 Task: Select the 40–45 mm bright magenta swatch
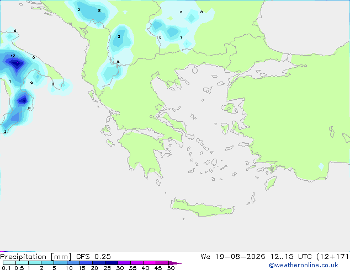point(150,263)
